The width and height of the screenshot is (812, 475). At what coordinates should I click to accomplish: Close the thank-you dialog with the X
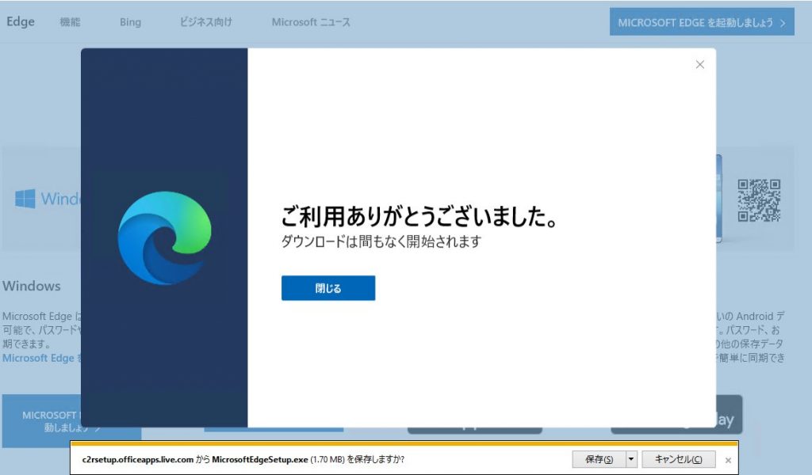(x=699, y=65)
